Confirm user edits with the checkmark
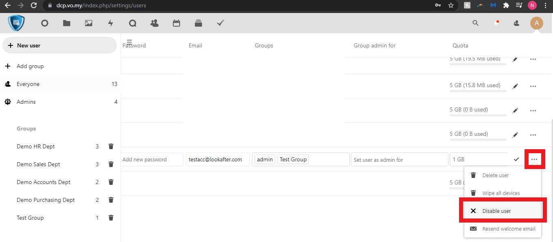Image resolution: width=553 pixels, height=242 pixels. click(516, 159)
